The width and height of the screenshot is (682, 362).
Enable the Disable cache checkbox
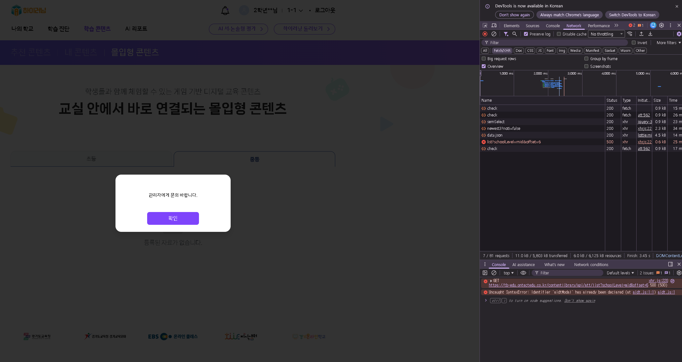559,34
